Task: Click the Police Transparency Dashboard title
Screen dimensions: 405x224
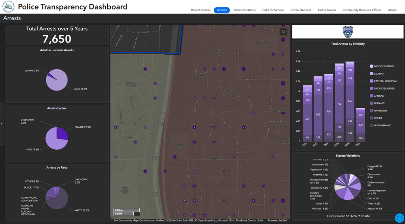Action: (x=73, y=6)
